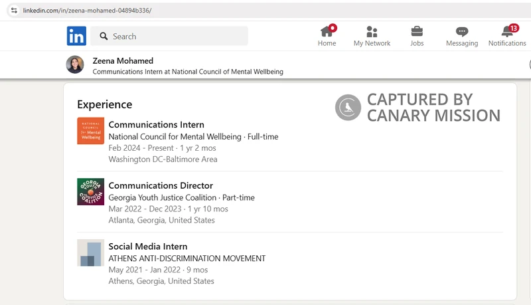The height and width of the screenshot is (305, 531).
Task: Select the Communications Director job title
Action: click(x=161, y=185)
